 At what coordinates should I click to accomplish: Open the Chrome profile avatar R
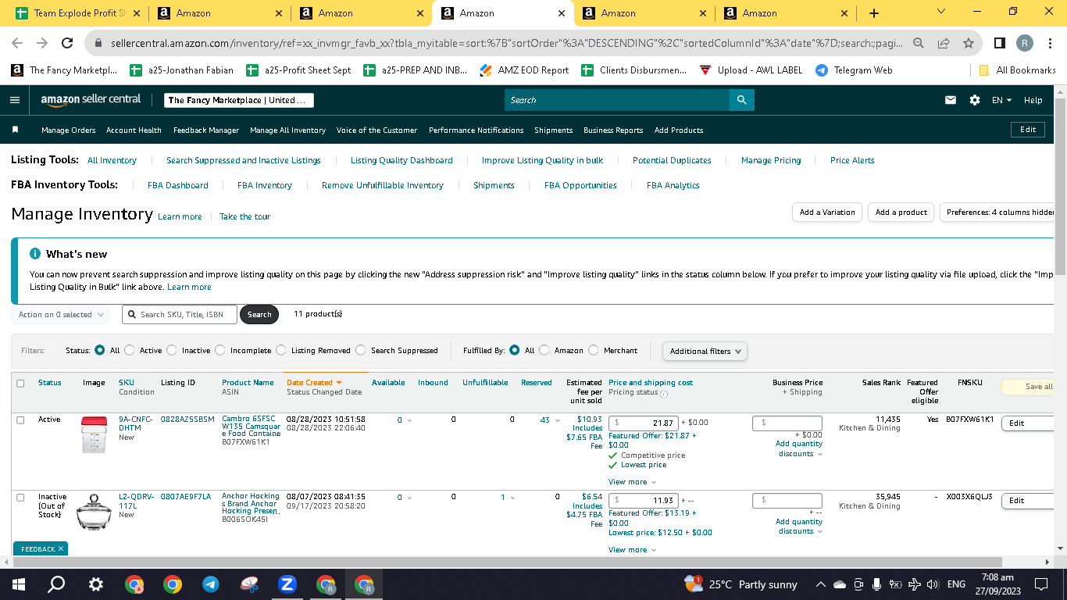click(x=1025, y=43)
